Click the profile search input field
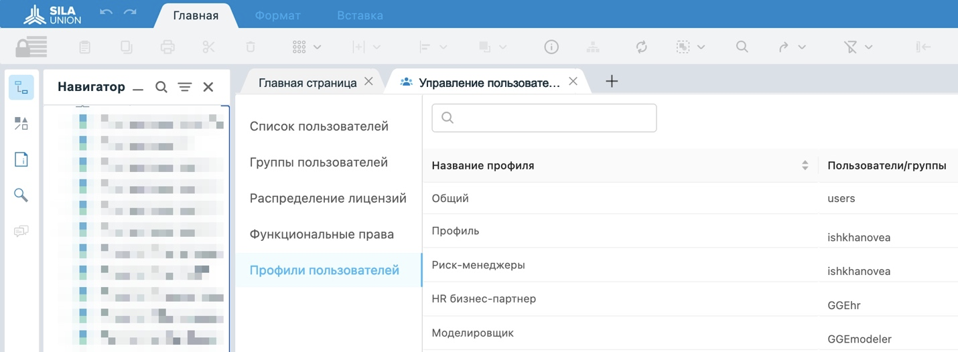958x352 pixels. coord(544,118)
